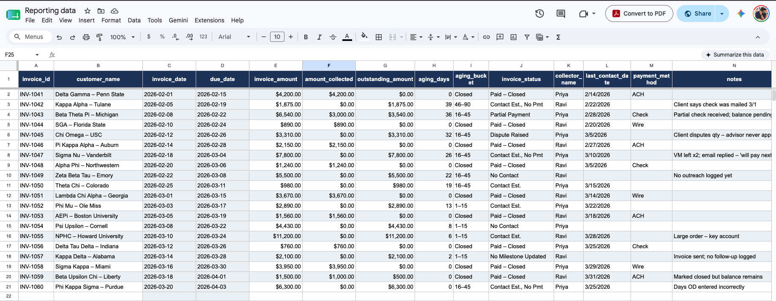Check the cloud document status icon
The width and height of the screenshot is (776, 301).
(x=115, y=11)
